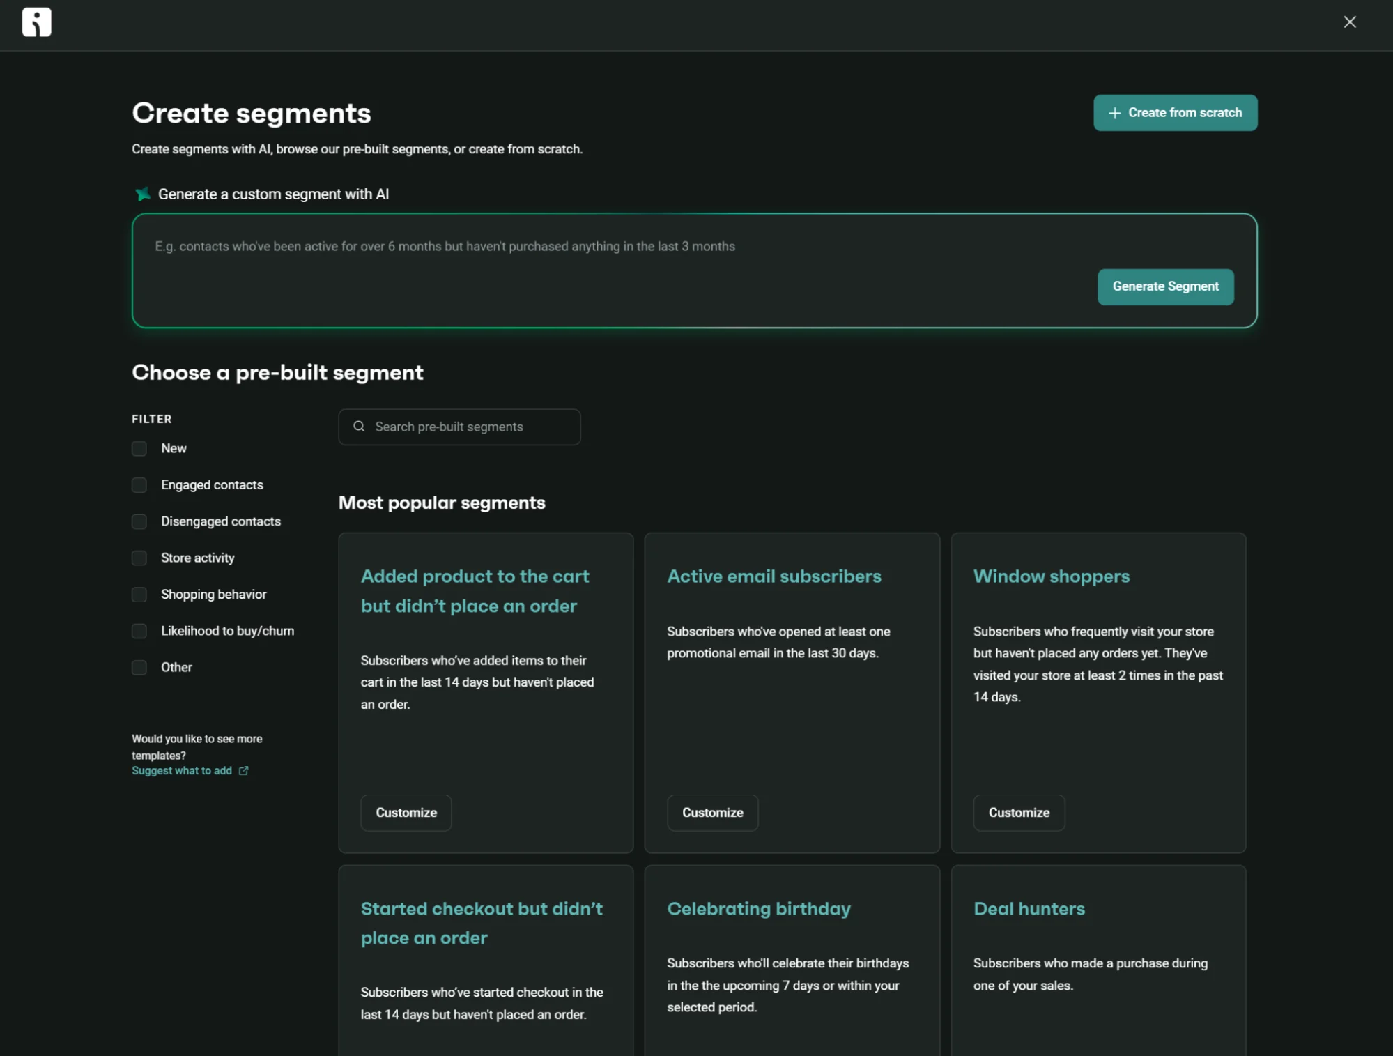Click the Most popular segments heading
Viewport: 1393px width, 1056px height.
coord(442,503)
